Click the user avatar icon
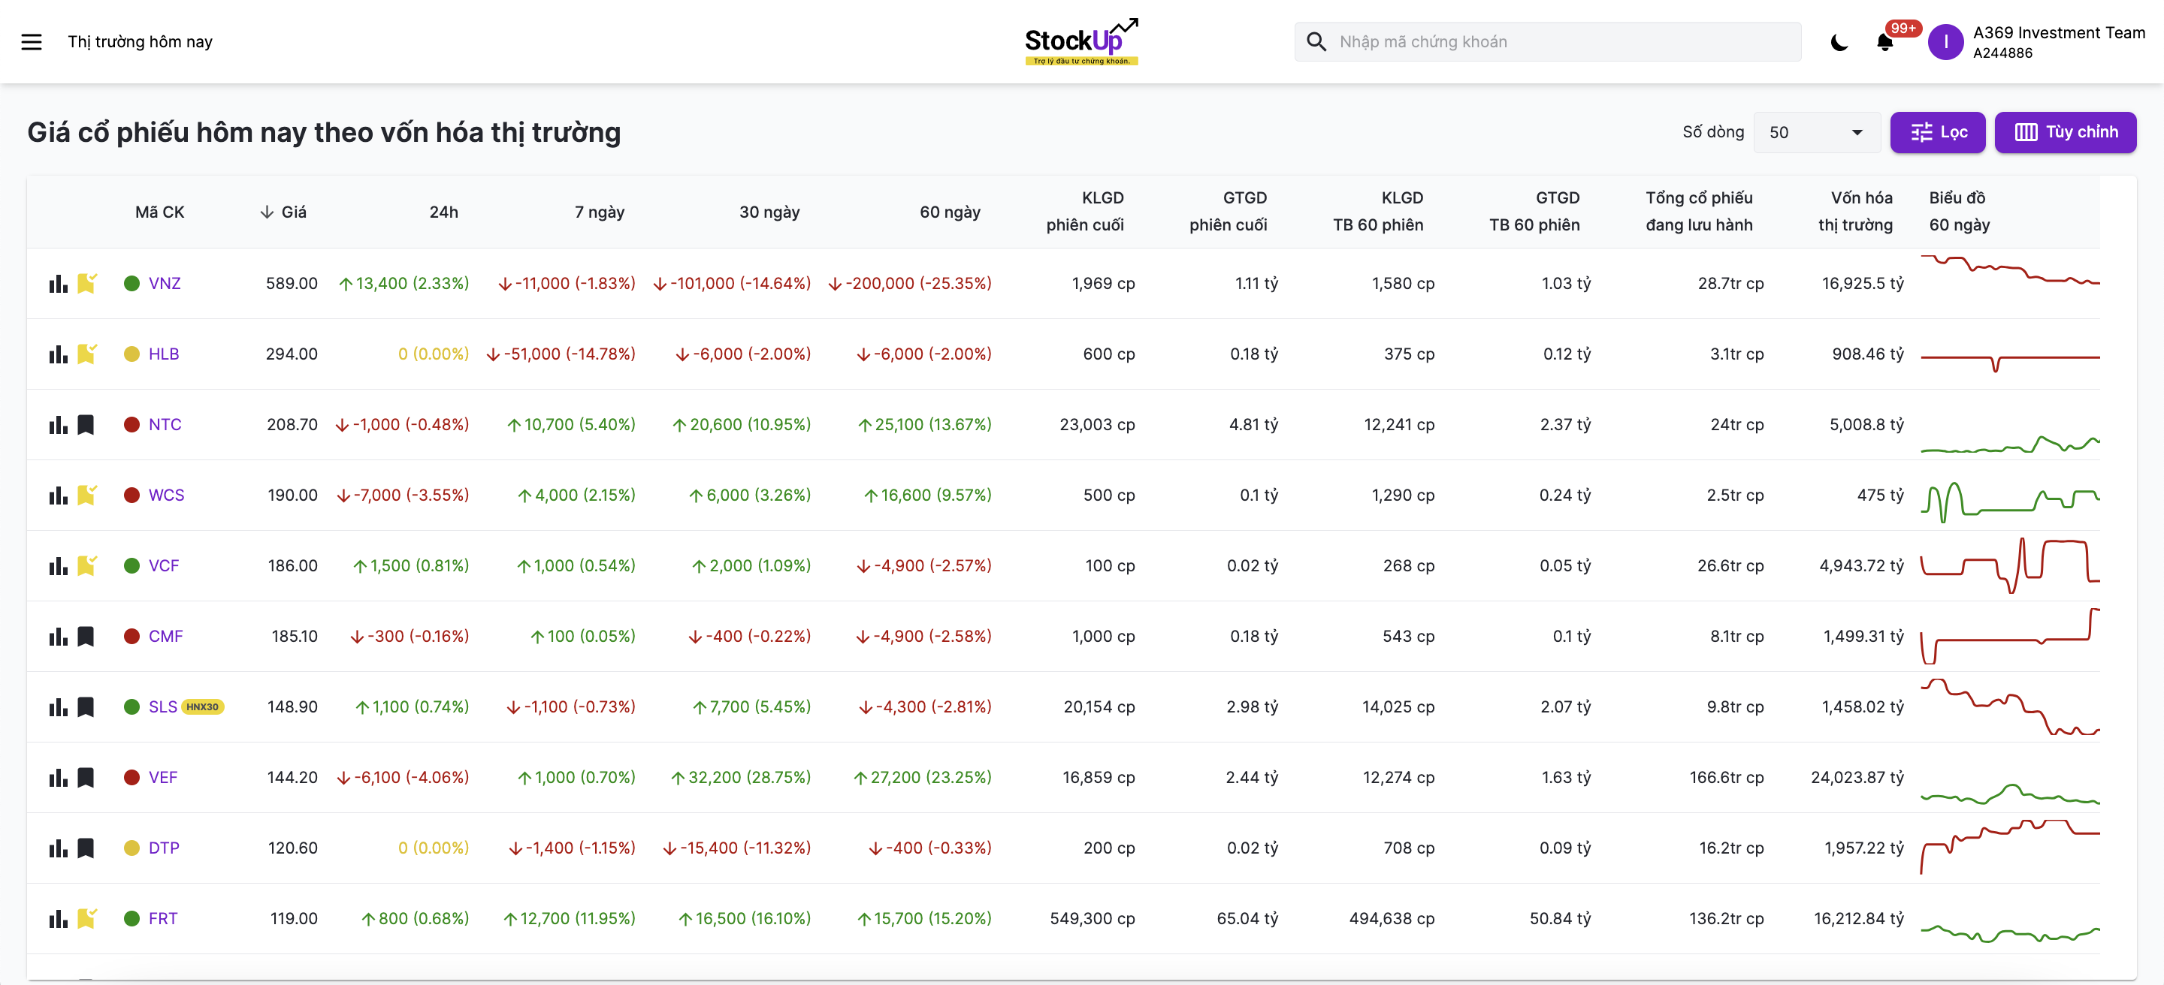Image resolution: width=2164 pixels, height=985 pixels. point(1945,42)
